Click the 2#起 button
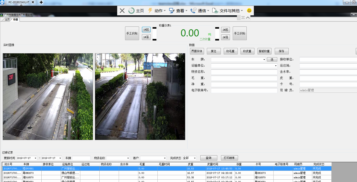357x182 pixels. pyautogui.click(x=225, y=30)
